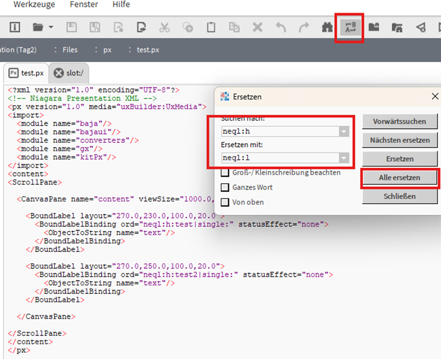This screenshot has height=359, width=441.
Task: Click the ord="neql:h:test|single:" binding line
Action: click(182, 224)
